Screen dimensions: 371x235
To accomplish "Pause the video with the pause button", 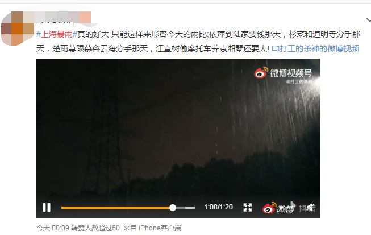I will pos(47,207).
